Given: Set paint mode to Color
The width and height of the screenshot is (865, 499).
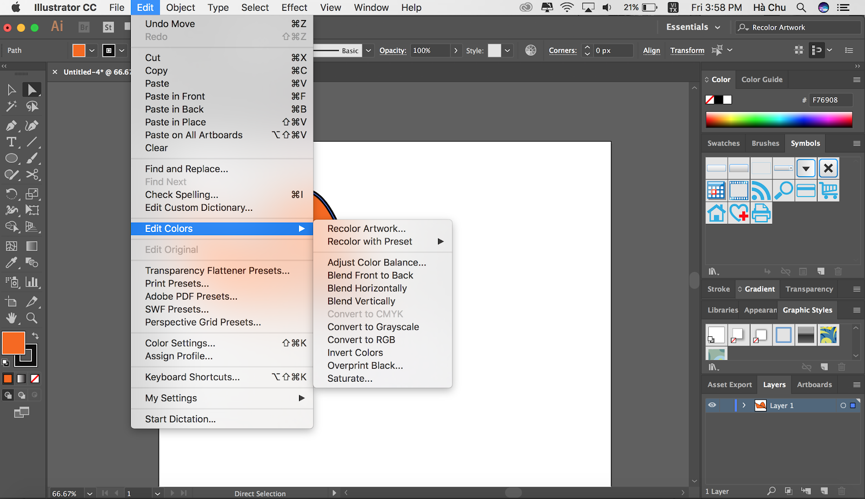Looking at the screenshot, I should coord(8,379).
